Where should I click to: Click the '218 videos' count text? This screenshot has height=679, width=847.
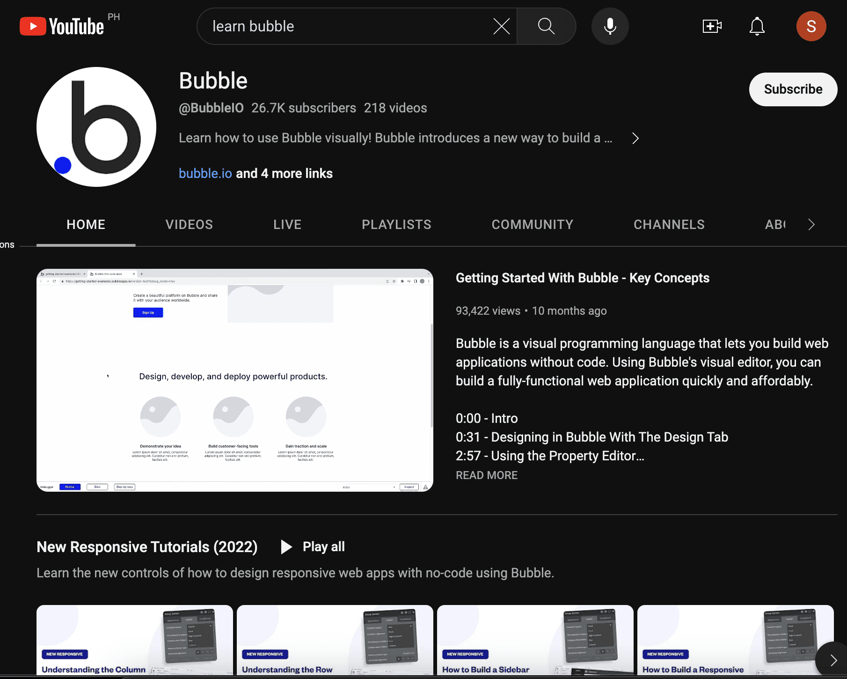(395, 108)
